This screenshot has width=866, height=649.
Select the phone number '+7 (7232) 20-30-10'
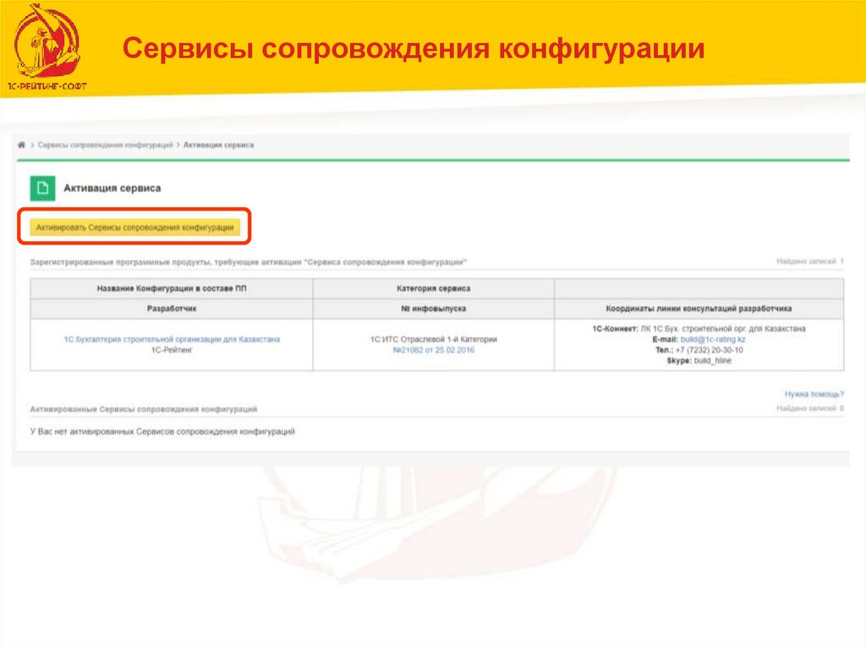[x=710, y=350]
